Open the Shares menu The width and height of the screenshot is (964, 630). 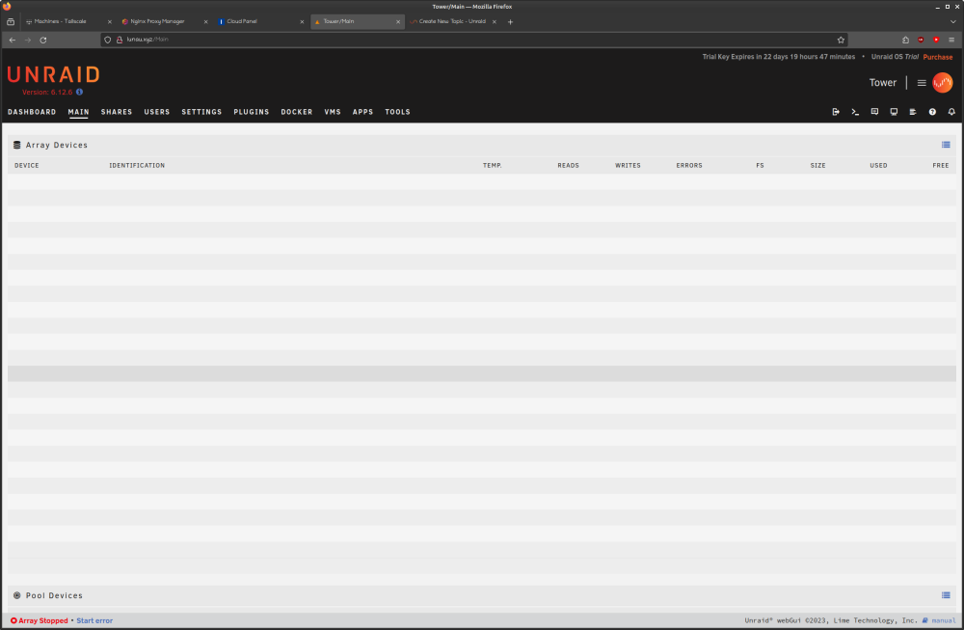[x=117, y=112]
